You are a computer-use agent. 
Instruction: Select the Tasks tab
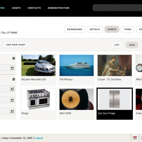tap(127, 29)
